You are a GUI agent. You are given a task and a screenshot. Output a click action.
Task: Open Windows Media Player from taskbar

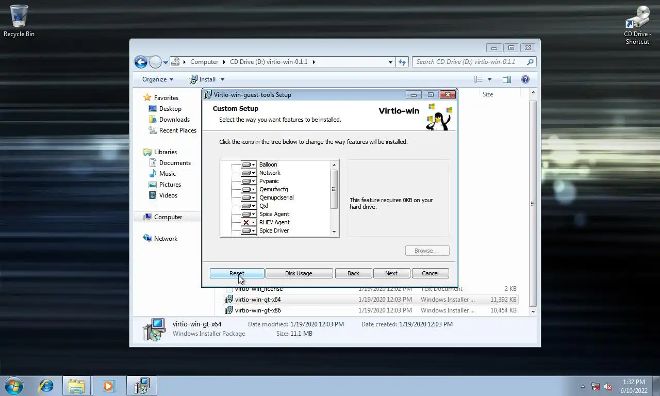pos(108,386)
